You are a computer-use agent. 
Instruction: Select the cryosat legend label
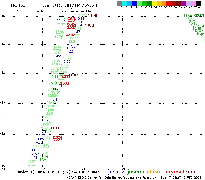(x=175, y=172)
